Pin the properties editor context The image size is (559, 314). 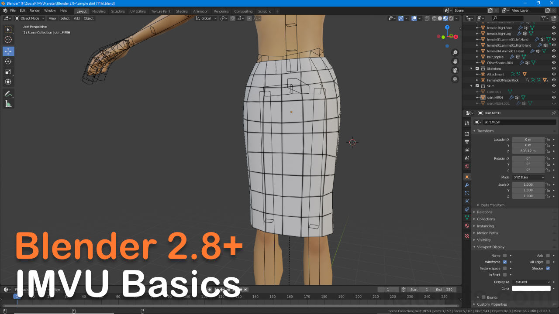[554, 113]
